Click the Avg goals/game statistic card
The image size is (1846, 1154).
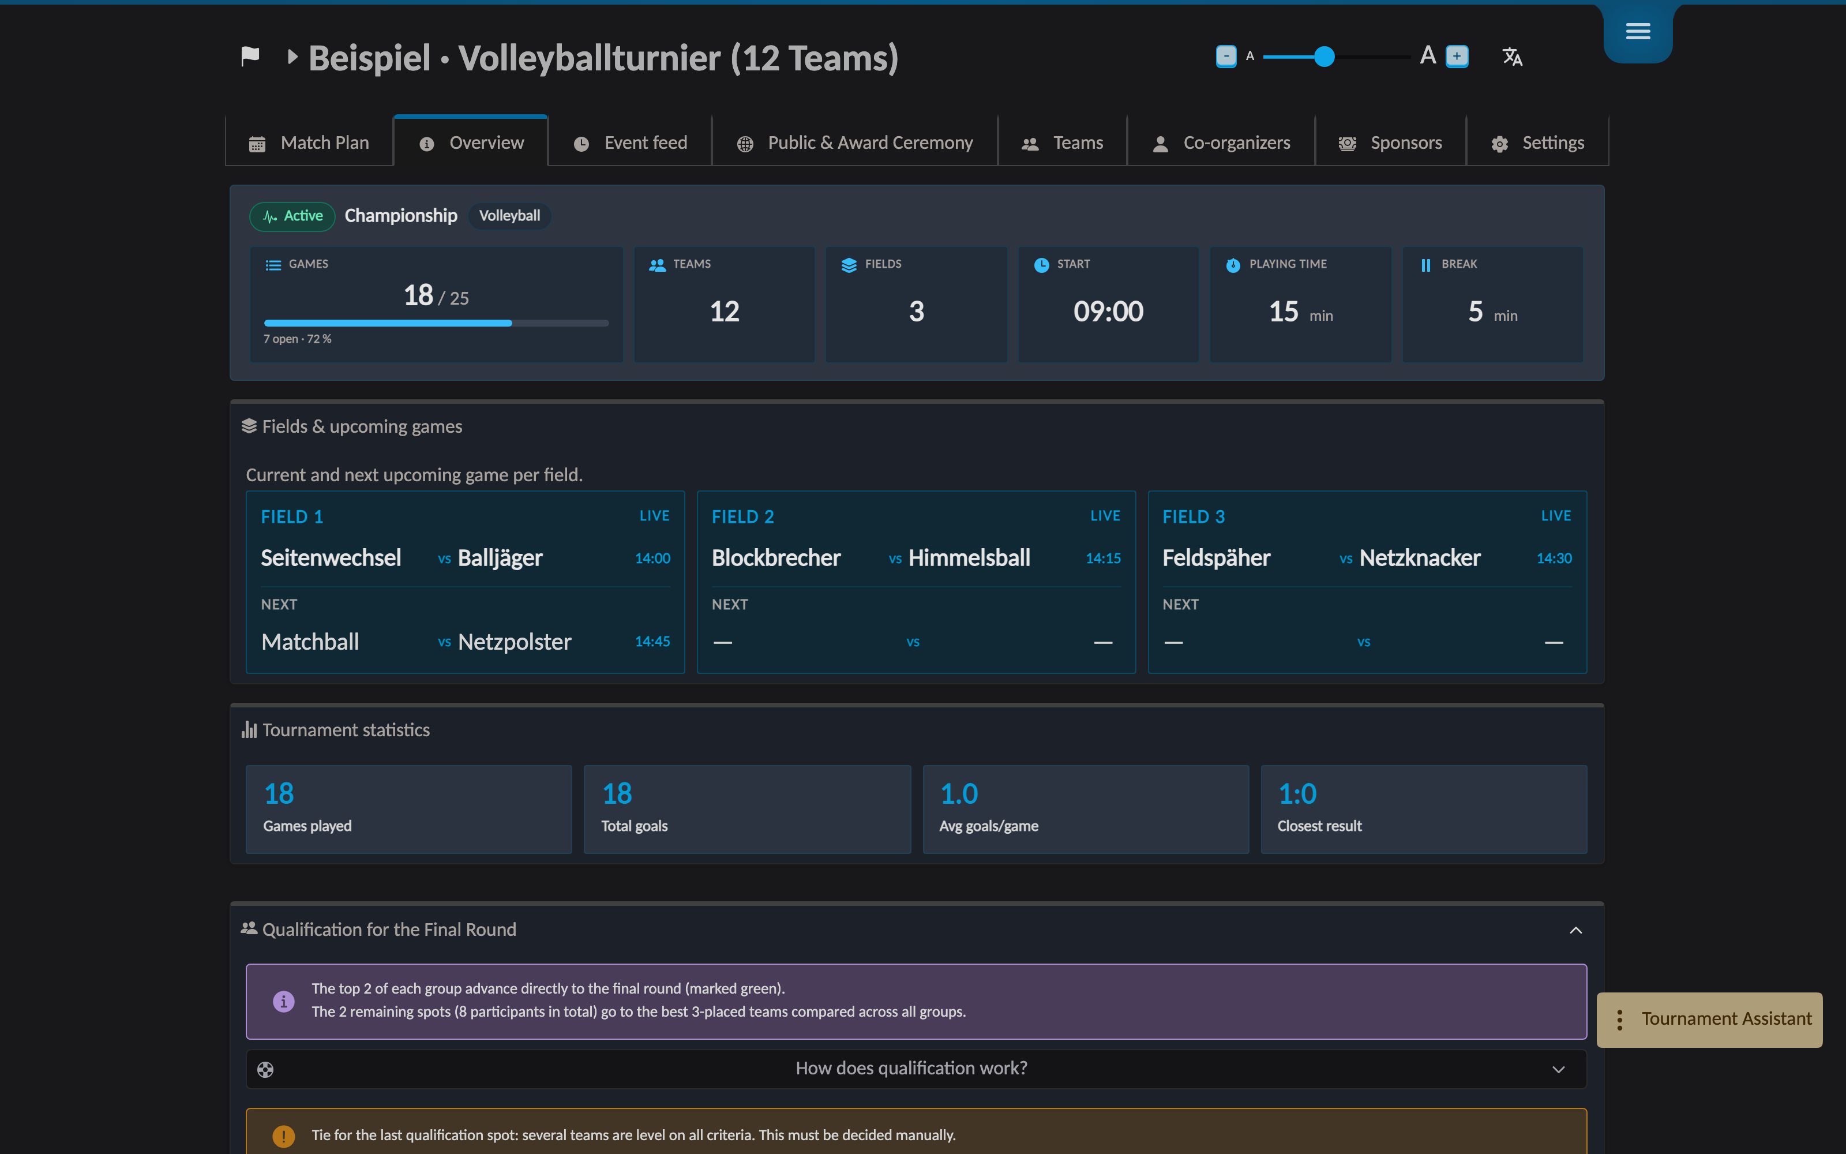[1086, 809]
